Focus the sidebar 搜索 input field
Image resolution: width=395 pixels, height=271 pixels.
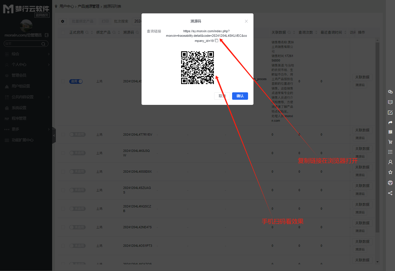point(23,44)
